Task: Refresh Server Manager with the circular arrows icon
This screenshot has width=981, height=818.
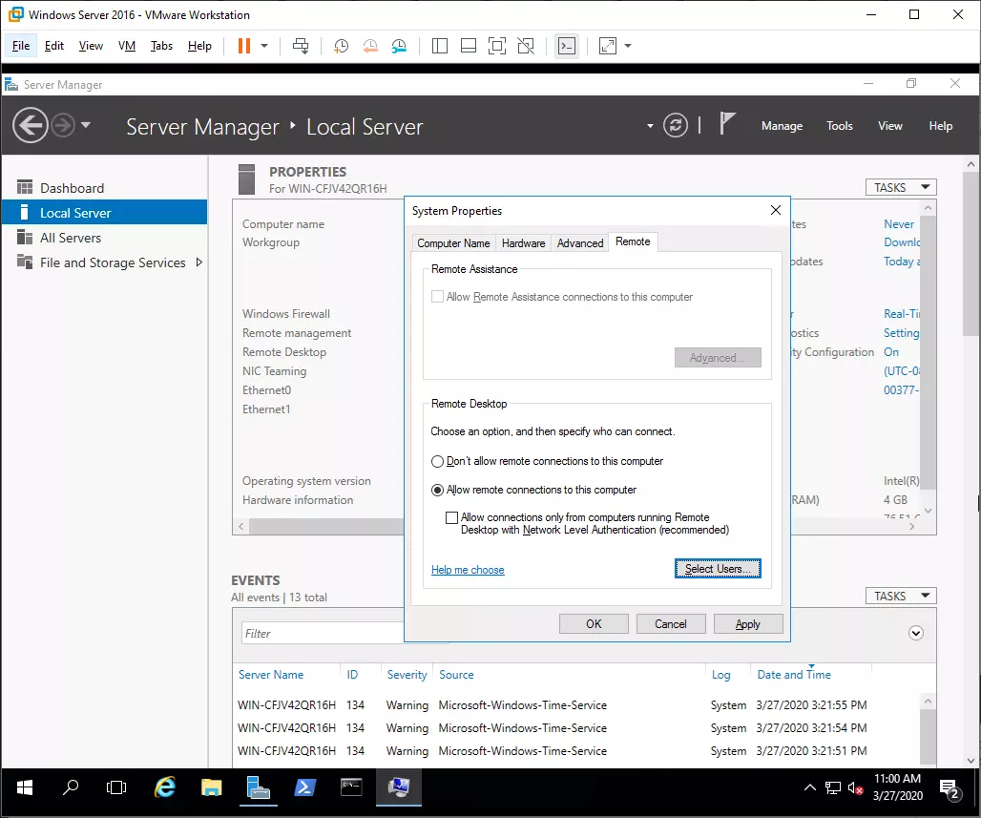Action: [675, 125]
